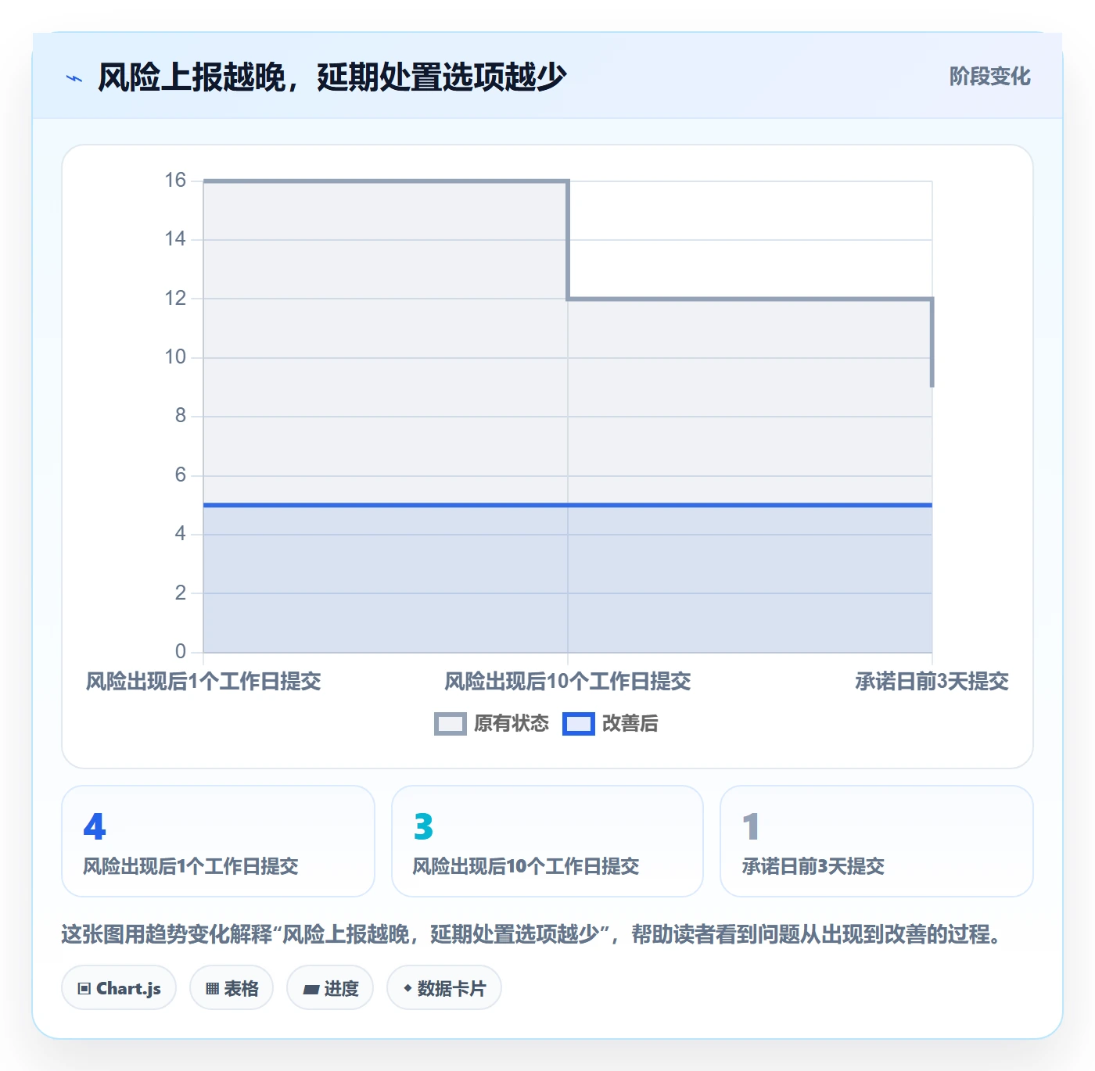The height and width of the screenshot is (1071, 1095).
Task: Click x-axis label 承诺日前3天提交
Action: [x=932, y=682]
